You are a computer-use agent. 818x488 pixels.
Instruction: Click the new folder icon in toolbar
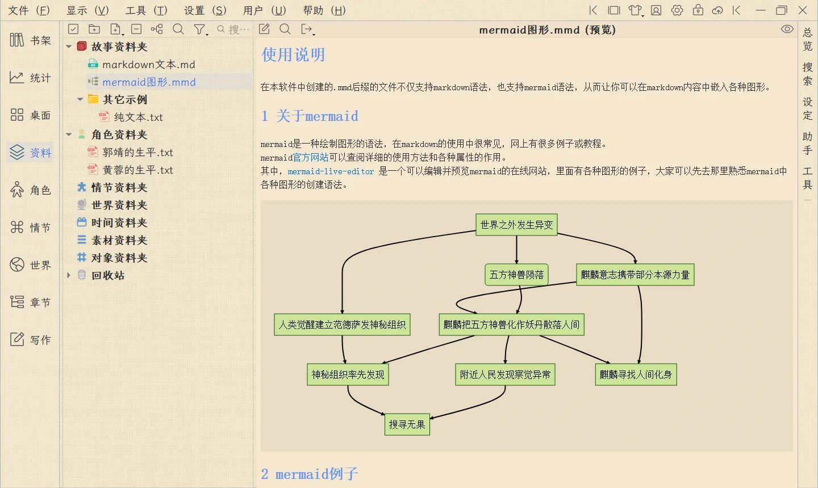click(x=94, y=29)
